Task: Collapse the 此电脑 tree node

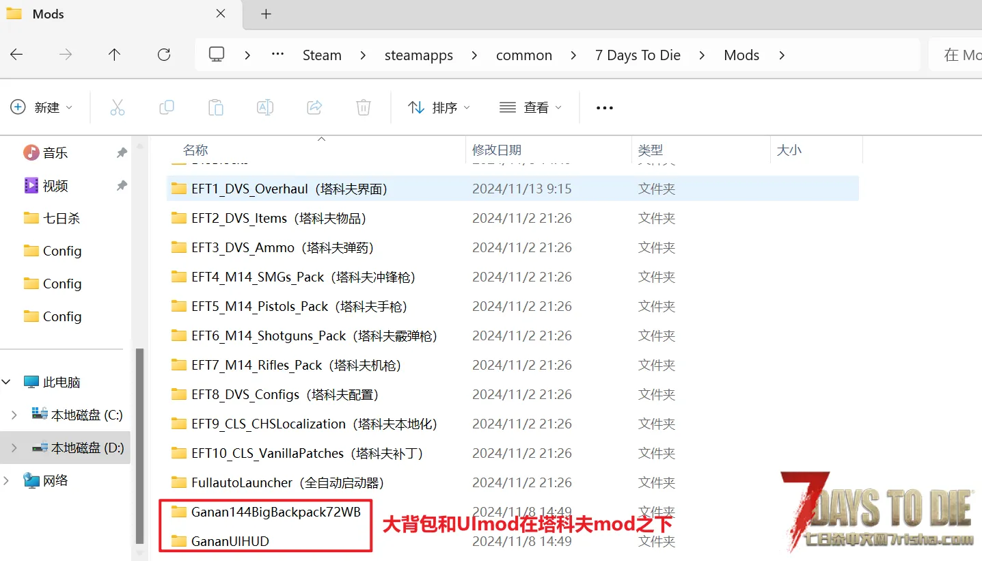Action: 7,382
